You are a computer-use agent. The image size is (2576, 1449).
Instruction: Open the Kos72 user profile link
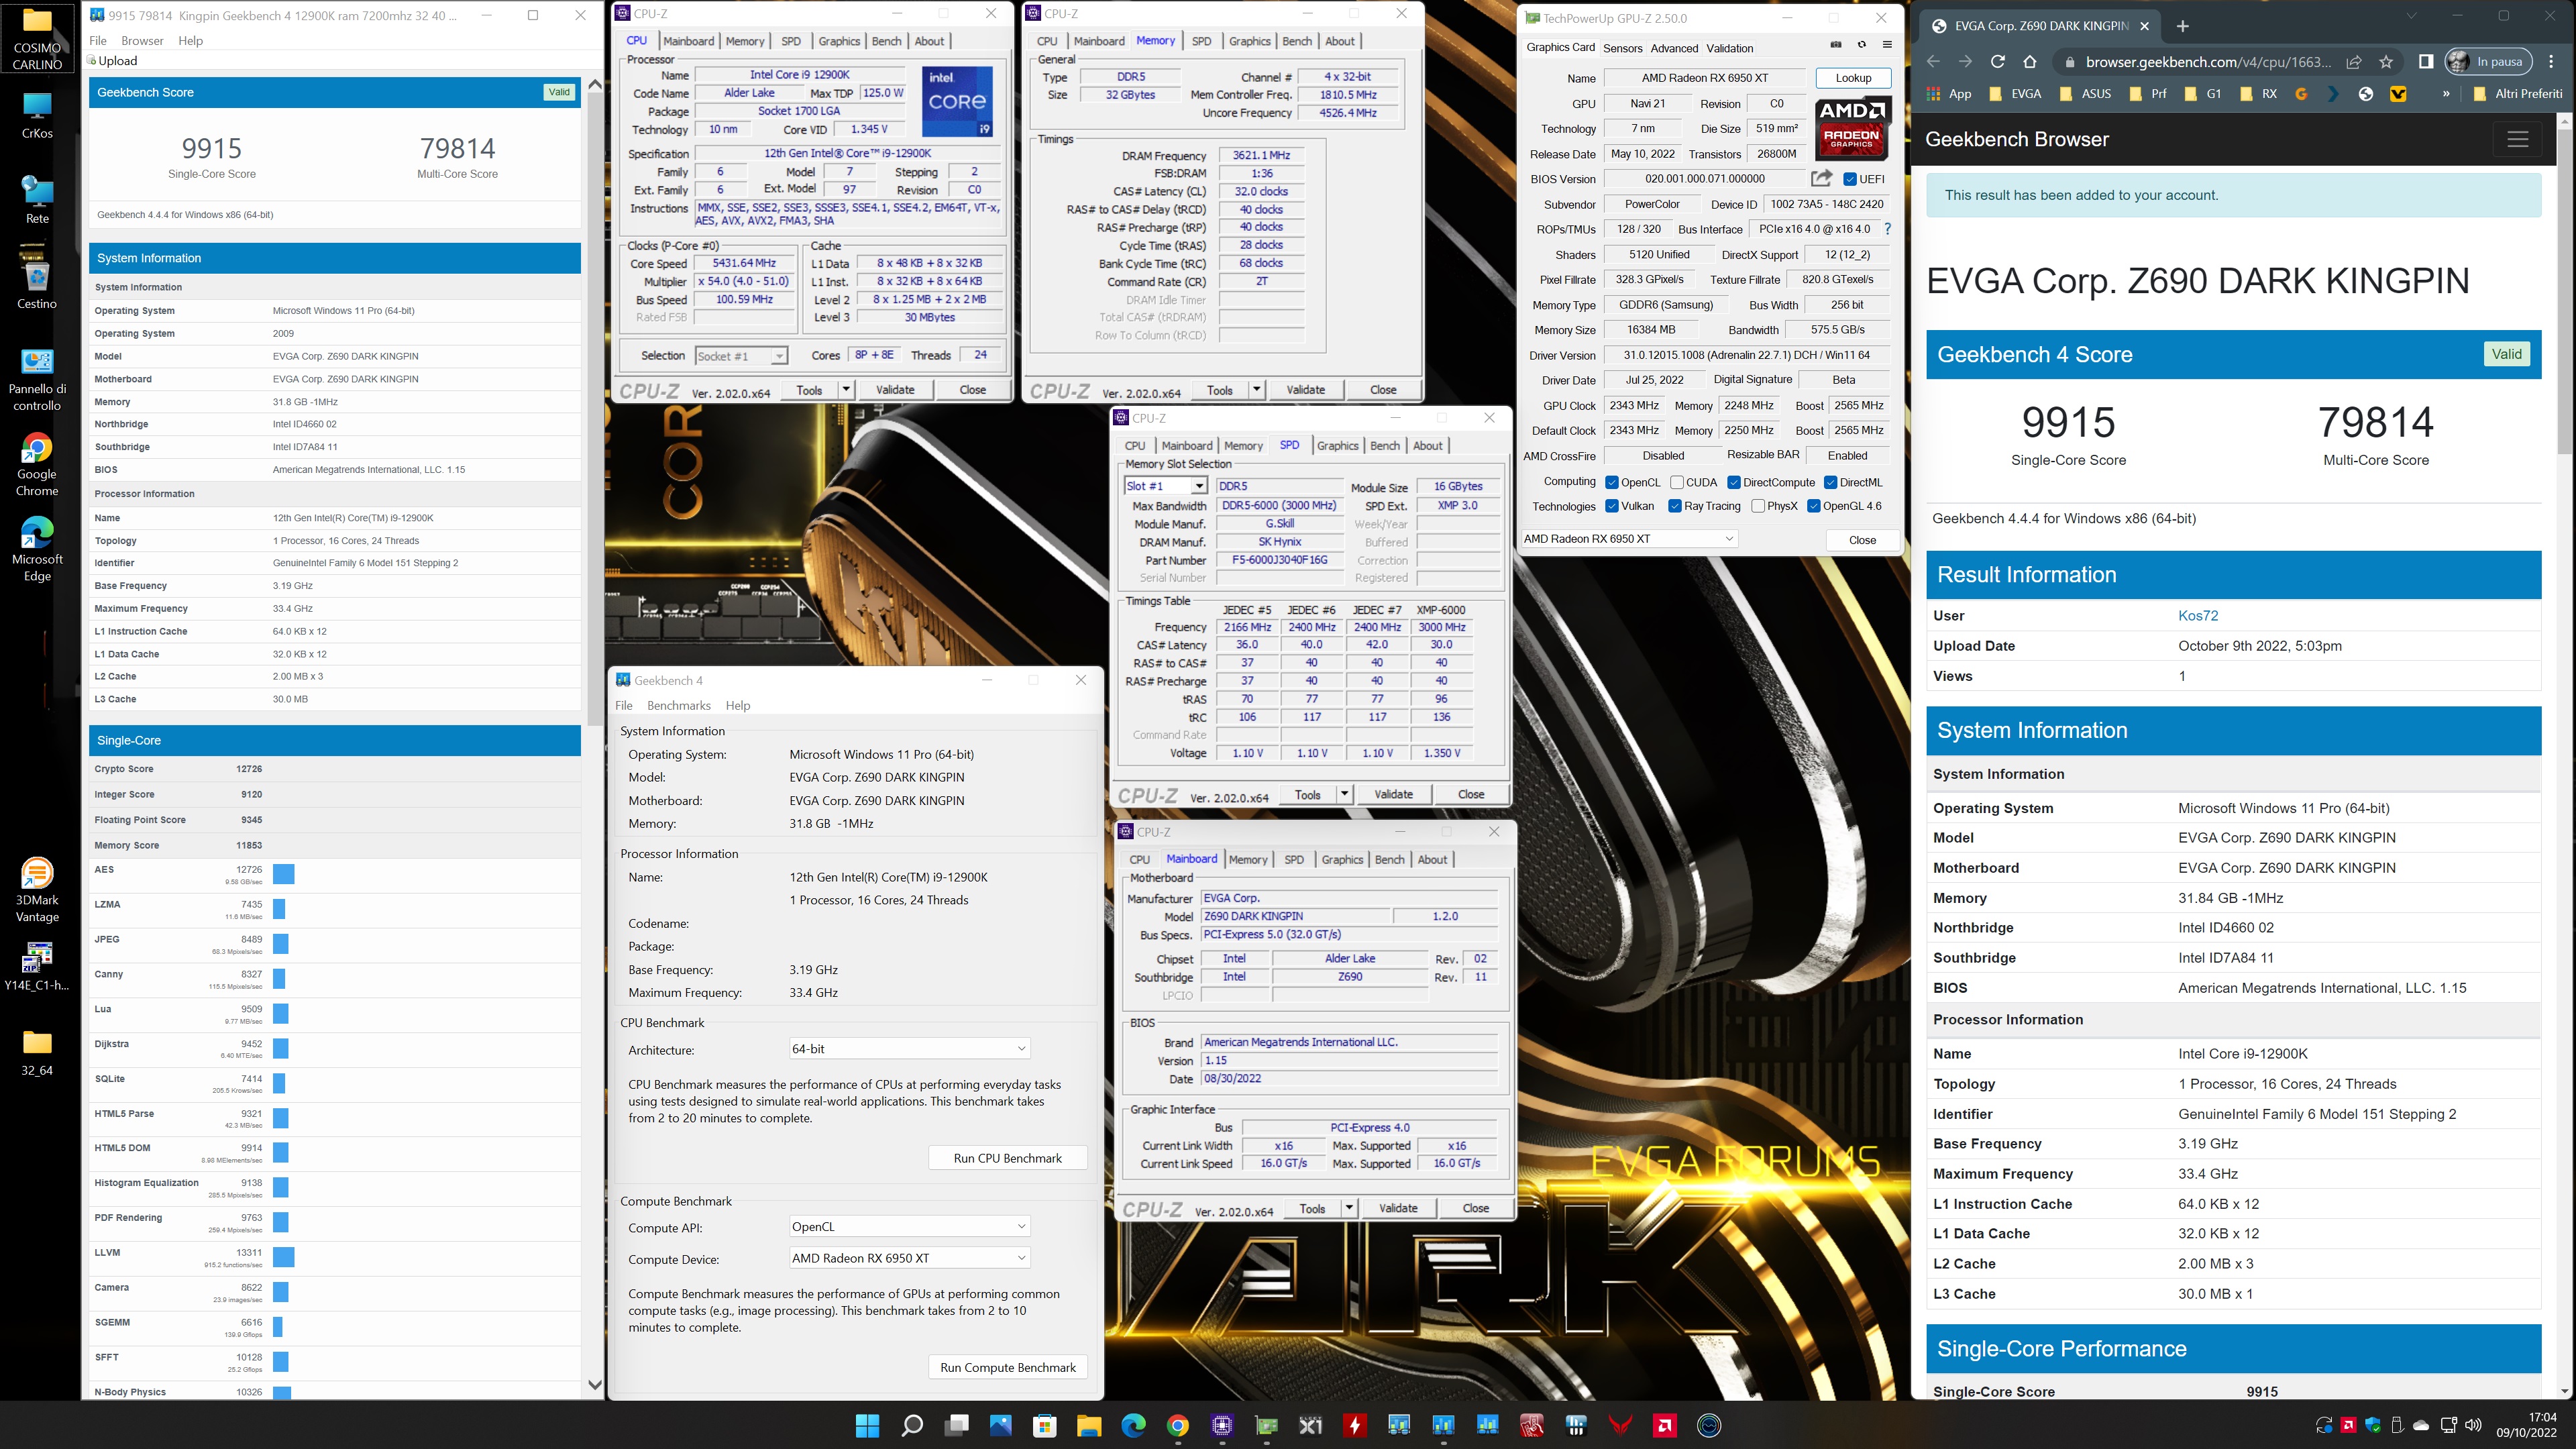2197,615
